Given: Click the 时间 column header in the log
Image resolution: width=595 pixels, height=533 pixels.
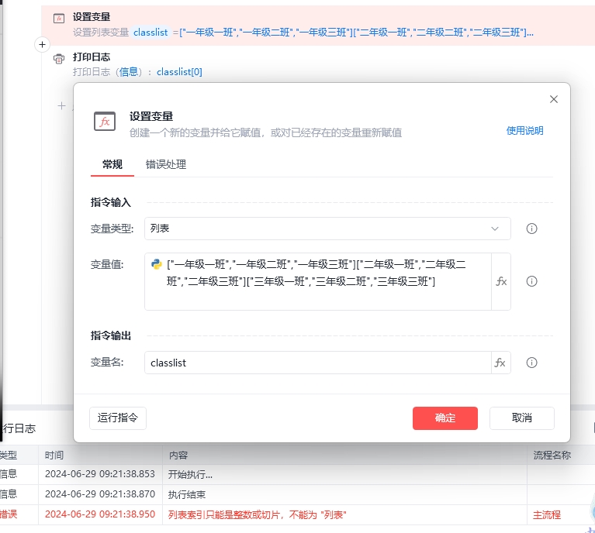Looking at the screenshot, I should coord(54,455).
